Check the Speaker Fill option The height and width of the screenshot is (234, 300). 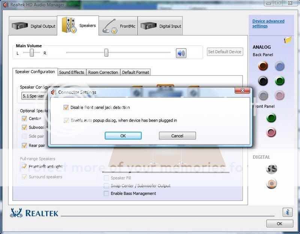click(106, 178)
